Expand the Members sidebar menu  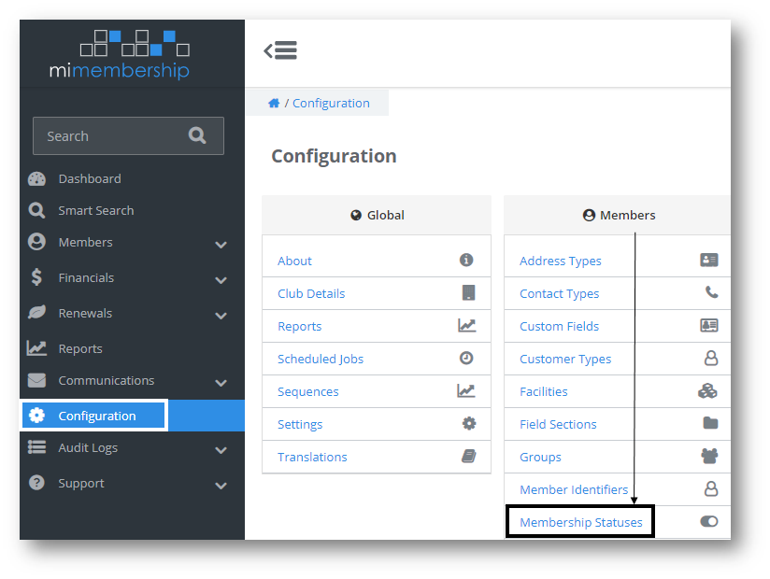221,243
